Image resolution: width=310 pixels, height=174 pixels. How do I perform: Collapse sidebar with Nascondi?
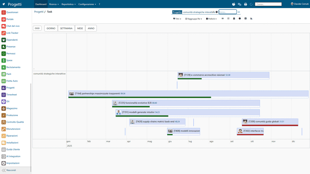15,170
